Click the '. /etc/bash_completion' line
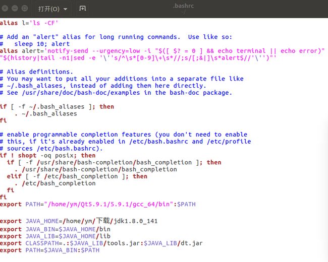Viewport: 328px width, 262px height. [55, 183]
